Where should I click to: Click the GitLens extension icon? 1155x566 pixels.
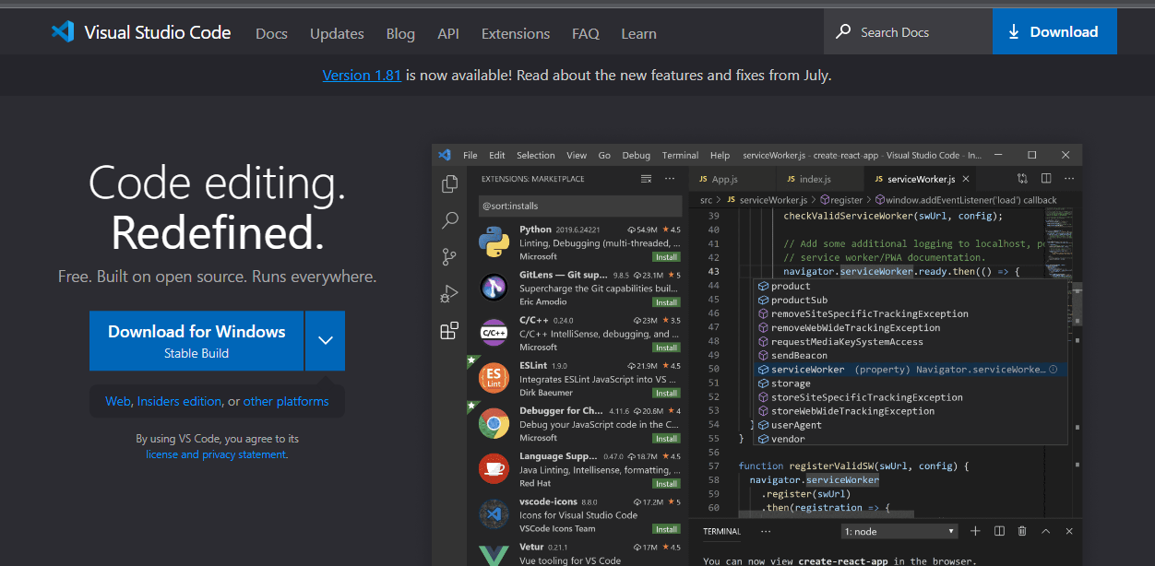[x=494, y=288]
